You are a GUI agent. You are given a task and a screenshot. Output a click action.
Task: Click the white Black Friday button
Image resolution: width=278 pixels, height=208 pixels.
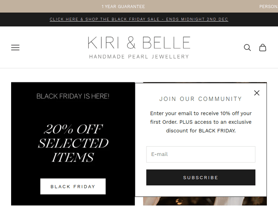click(x=73, y=187)
